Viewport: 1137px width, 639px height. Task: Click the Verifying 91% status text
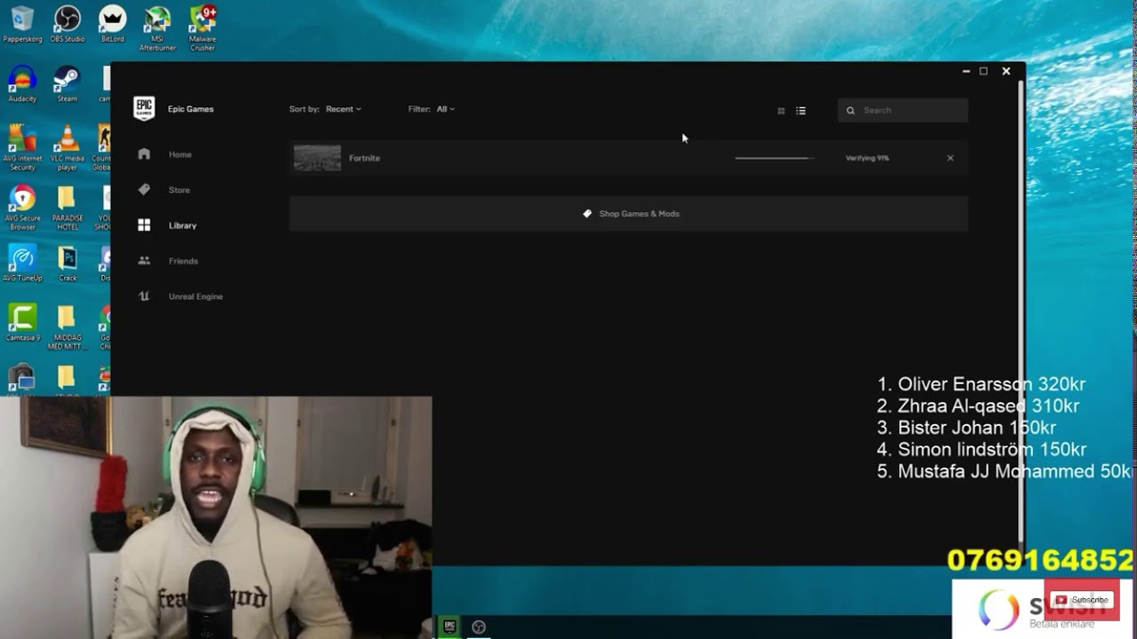867,158
